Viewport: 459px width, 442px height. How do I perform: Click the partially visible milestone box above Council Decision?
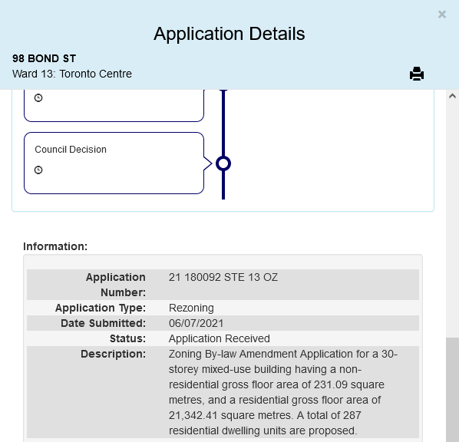114,105
